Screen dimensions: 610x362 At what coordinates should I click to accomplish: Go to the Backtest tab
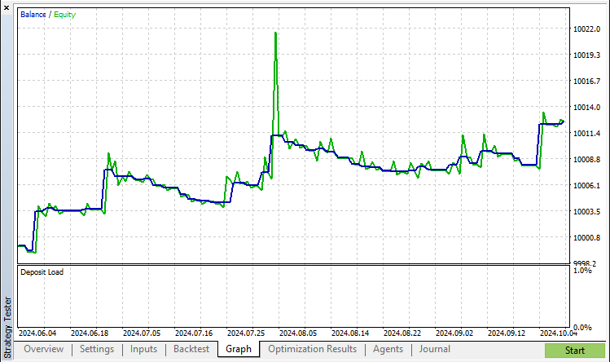[x=191, y=349]
